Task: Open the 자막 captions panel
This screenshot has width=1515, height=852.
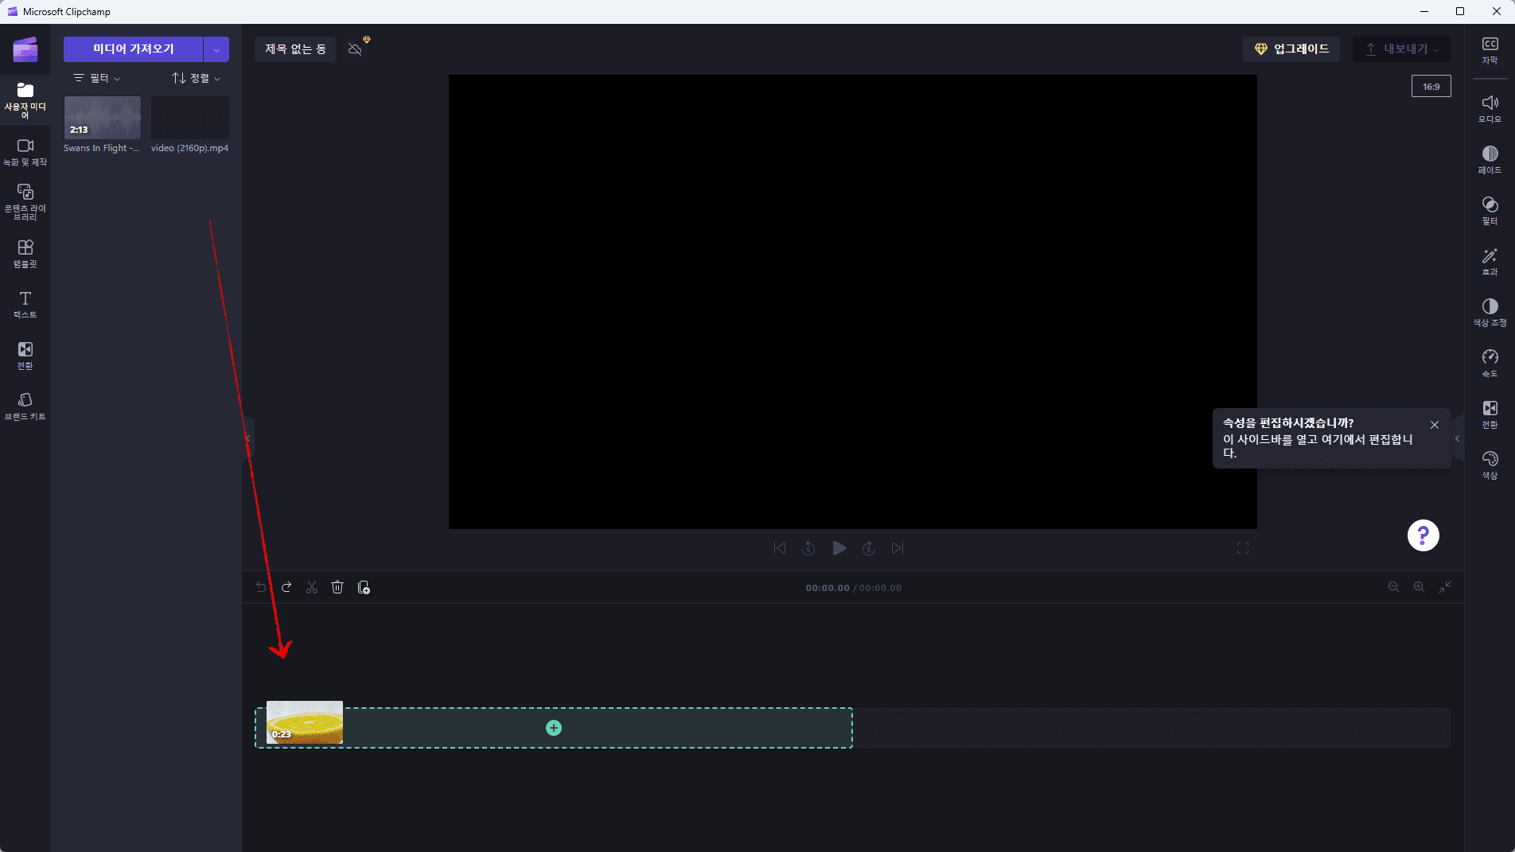Action: (x=1490, y=49)
